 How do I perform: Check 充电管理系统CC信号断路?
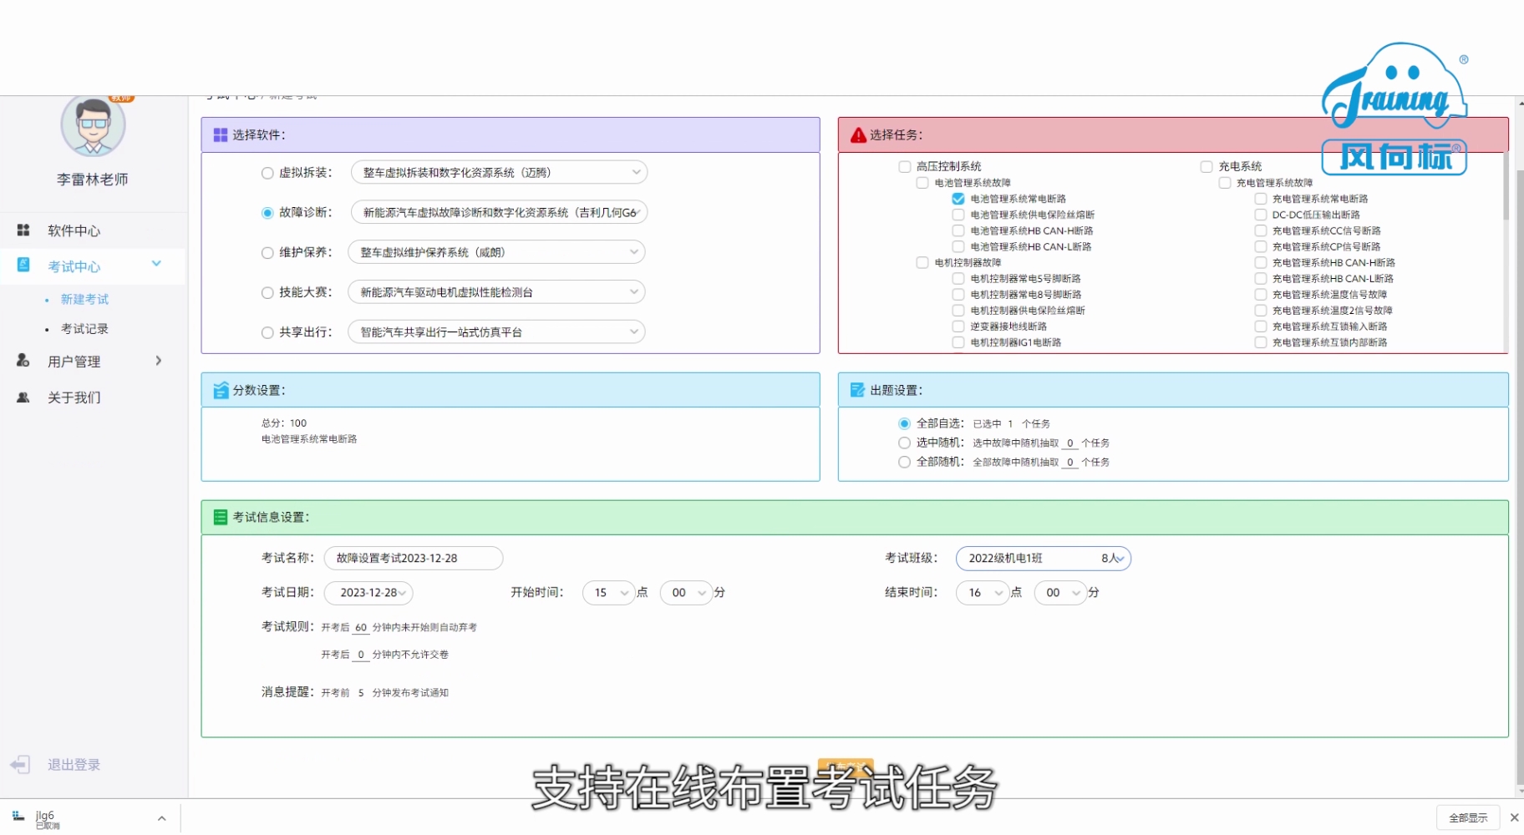tap(1261, 230)
